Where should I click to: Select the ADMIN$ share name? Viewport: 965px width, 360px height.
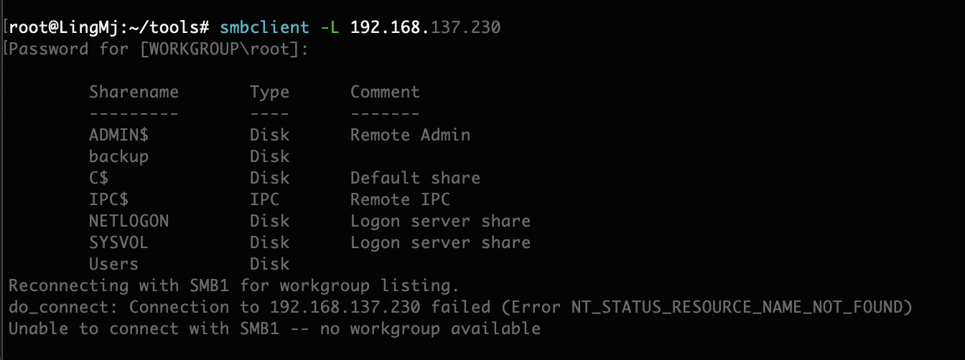click(x=118, y=135)
